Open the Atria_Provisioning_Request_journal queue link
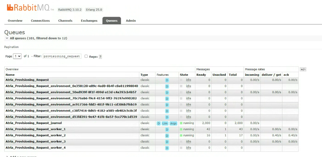This screenshot has height=157, width=322. pos(34,123)
